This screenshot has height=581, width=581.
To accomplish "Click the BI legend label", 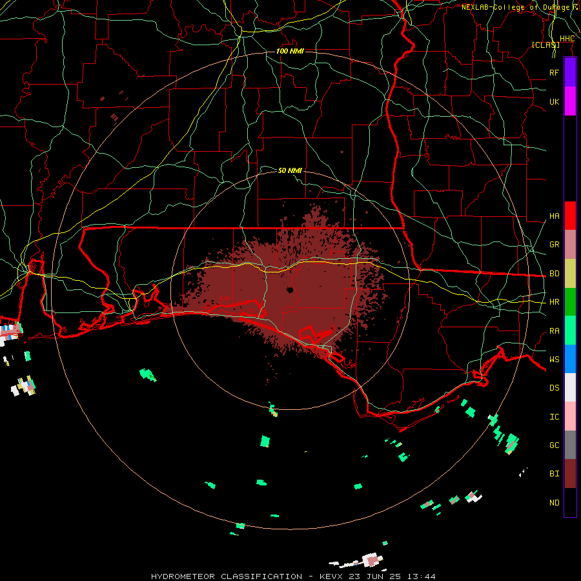I will (554, 474).
